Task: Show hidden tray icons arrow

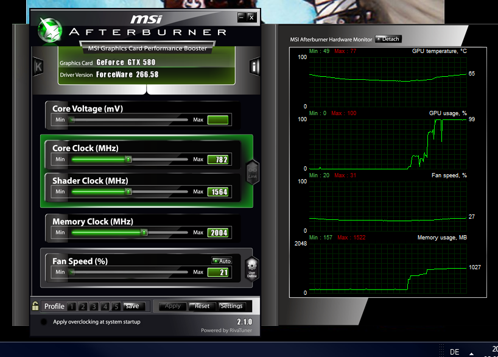Action: point(472,353)
